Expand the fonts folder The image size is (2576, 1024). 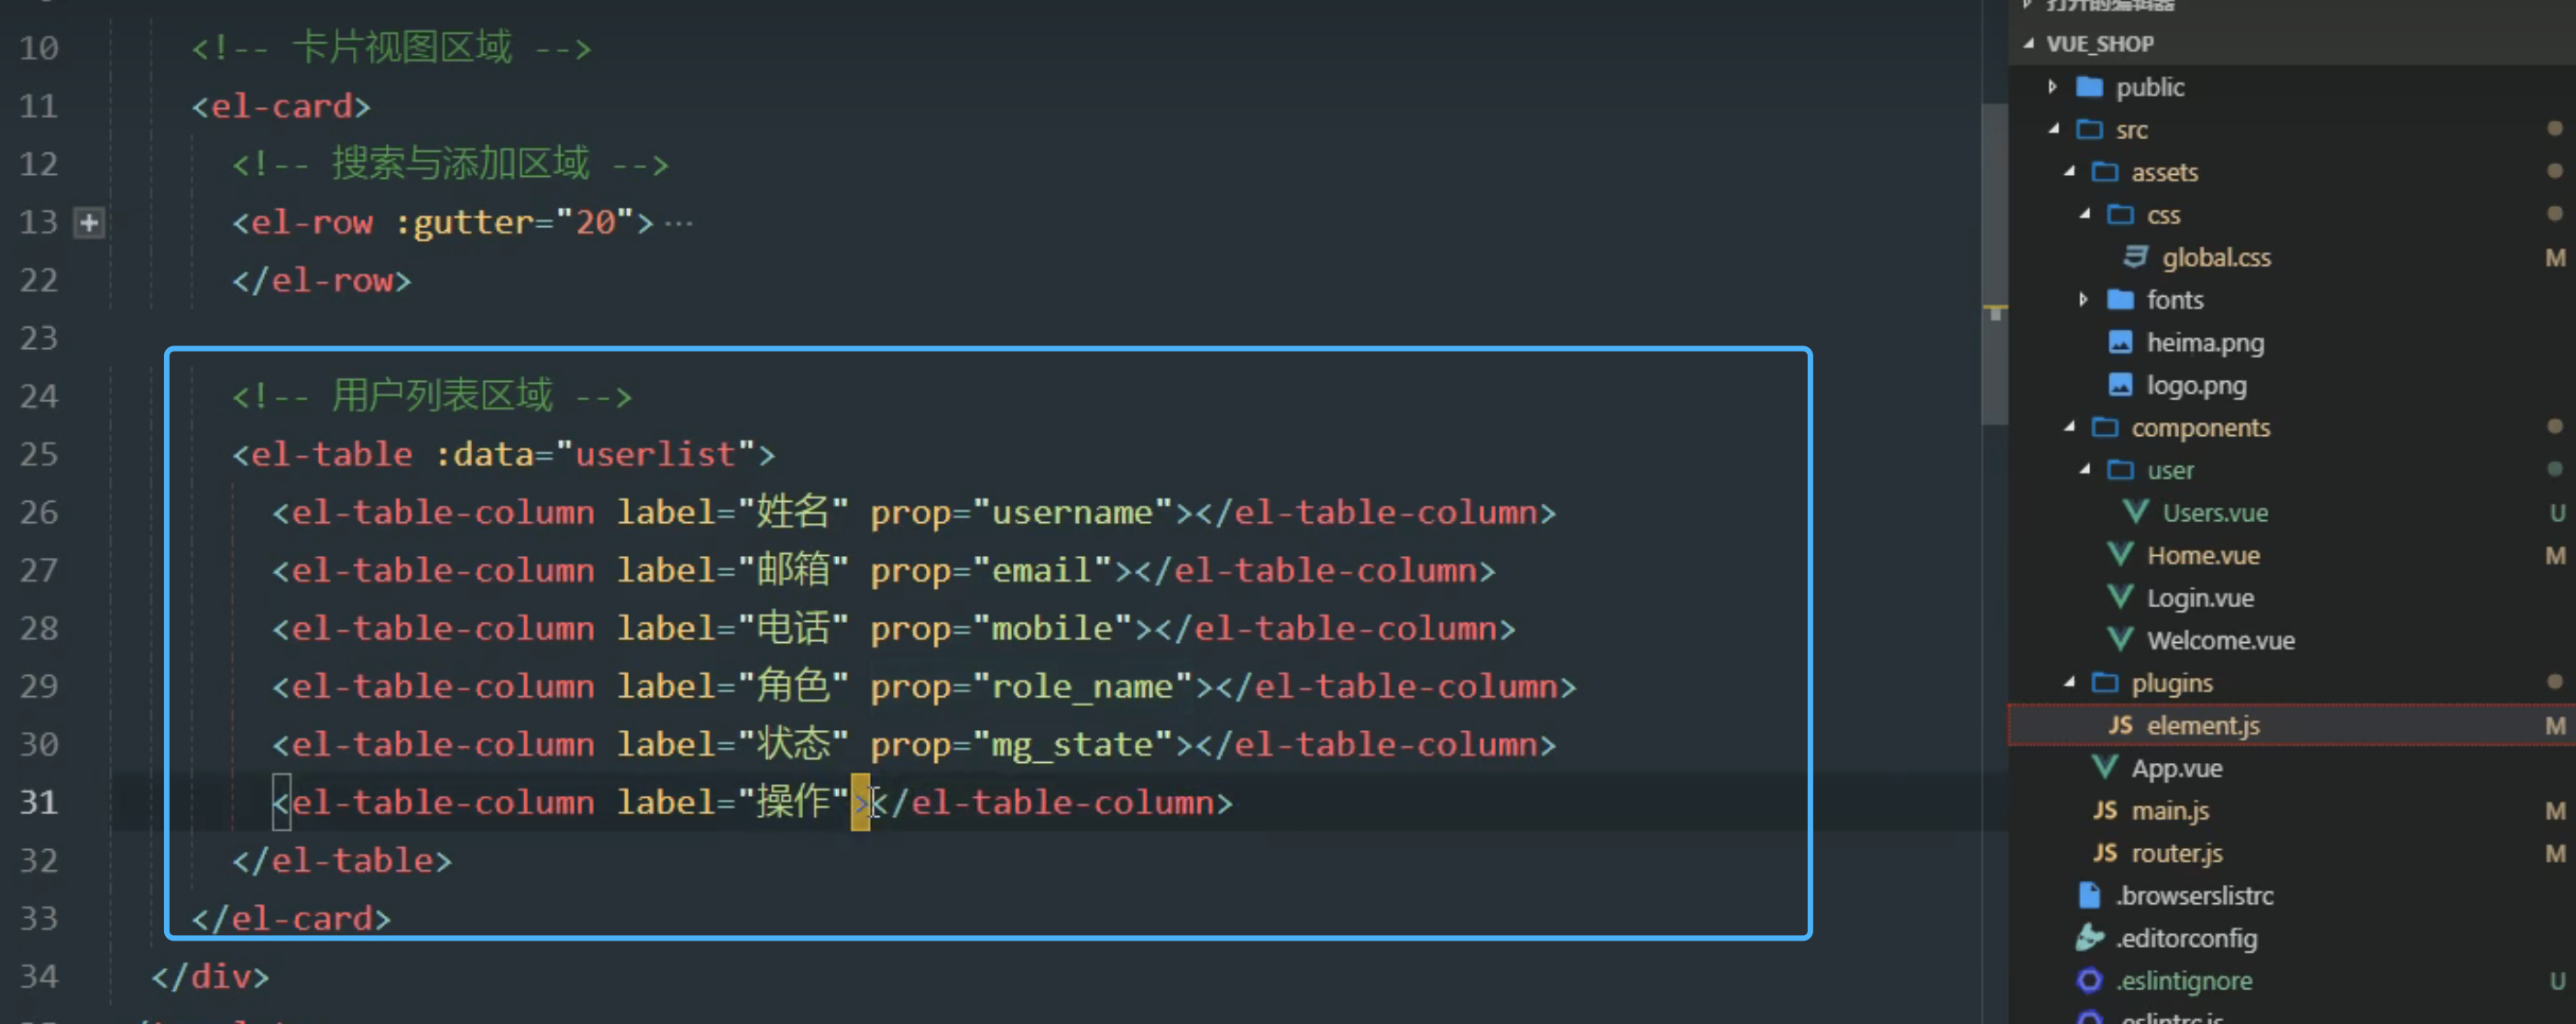[x=2083, y=300]
